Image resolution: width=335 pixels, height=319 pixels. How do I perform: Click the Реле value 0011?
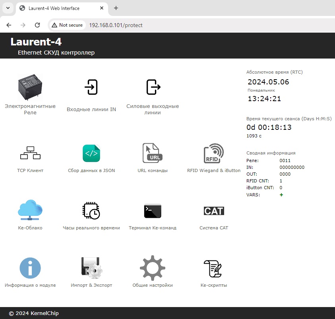(285, 160)
